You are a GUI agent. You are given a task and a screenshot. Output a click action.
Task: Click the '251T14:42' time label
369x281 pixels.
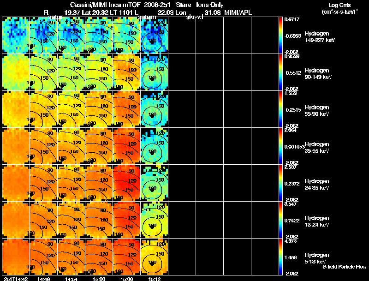(16, 279)
